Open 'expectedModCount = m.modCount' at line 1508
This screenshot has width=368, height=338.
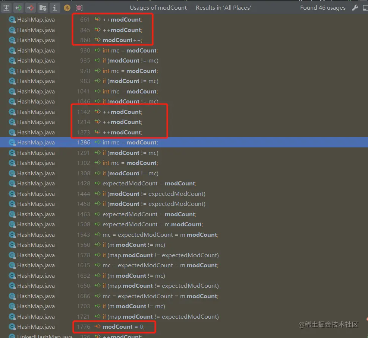click(x=184, y=224)
